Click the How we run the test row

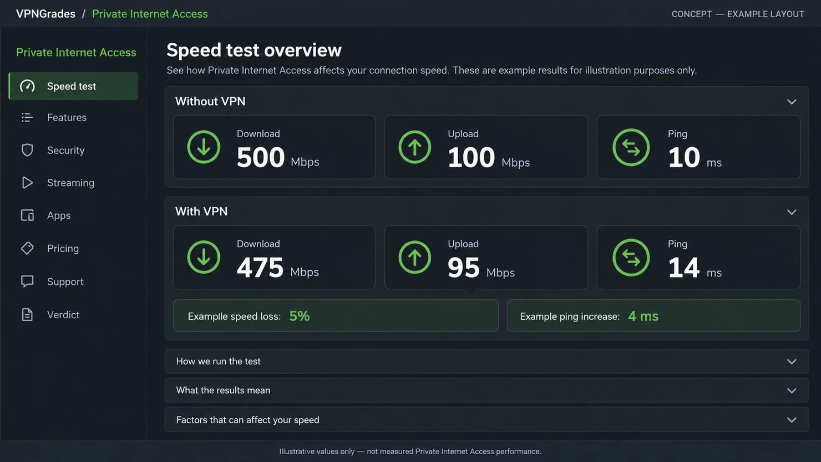pyautogui.click(x=486, y=361)
